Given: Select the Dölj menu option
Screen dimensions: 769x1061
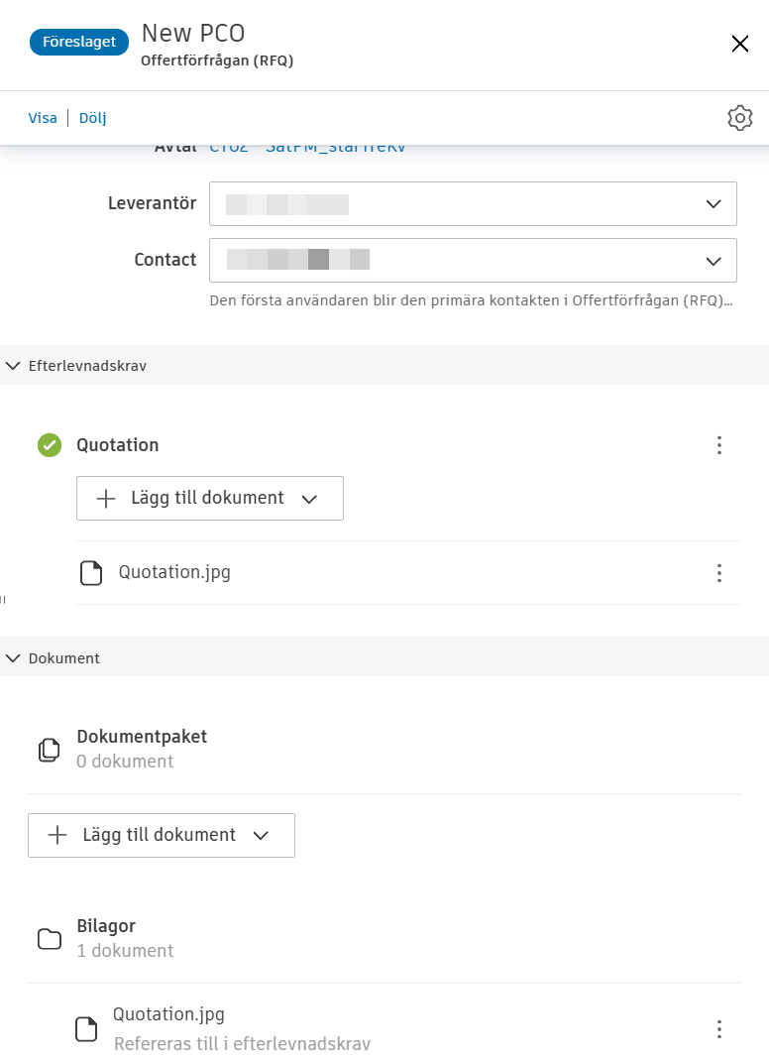Looking at the screenshot, I should click(91, 117).
